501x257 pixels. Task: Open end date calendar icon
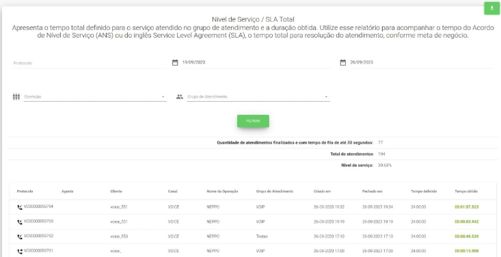pyautogui.click(x=343, y=63)
